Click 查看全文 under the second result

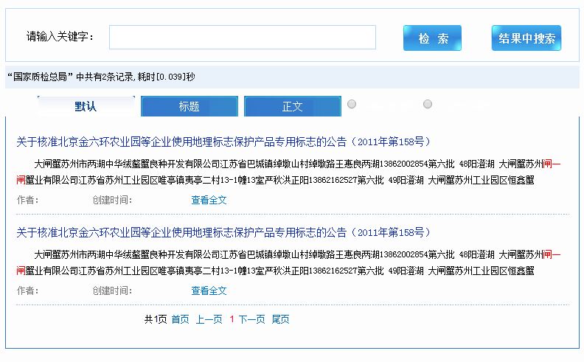click(x=209, y=290)
